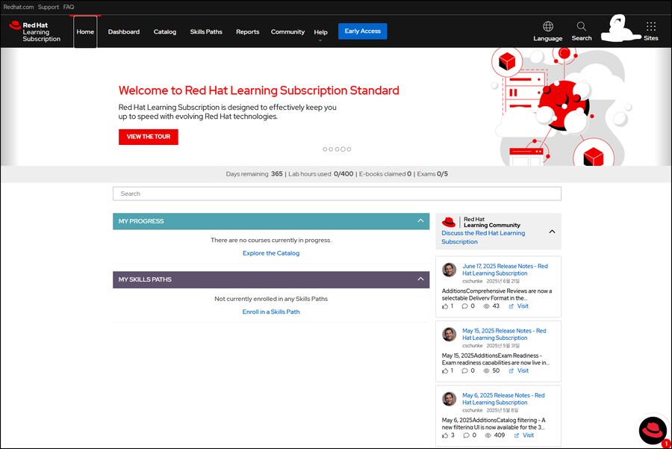The width and height of the screenshot is (672, 449).
Task: Click cschunke avatar on May 15 post
Action: [449, 334]
